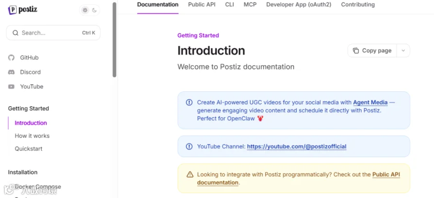Click the Discord icon in sidebar
434x198 pixels.
[12, 72]
